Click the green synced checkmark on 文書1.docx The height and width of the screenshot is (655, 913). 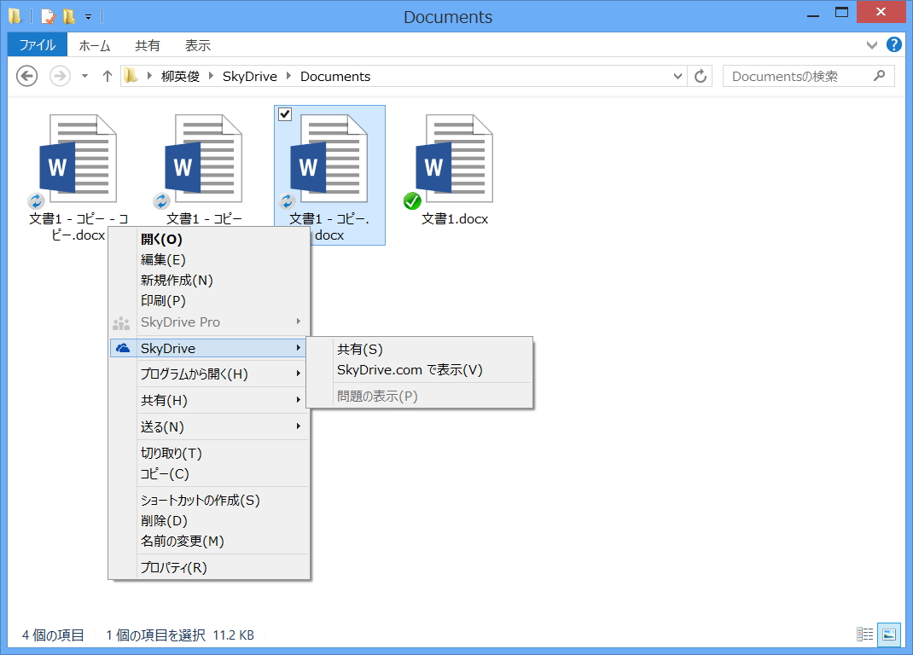click(x=413, y=201)
